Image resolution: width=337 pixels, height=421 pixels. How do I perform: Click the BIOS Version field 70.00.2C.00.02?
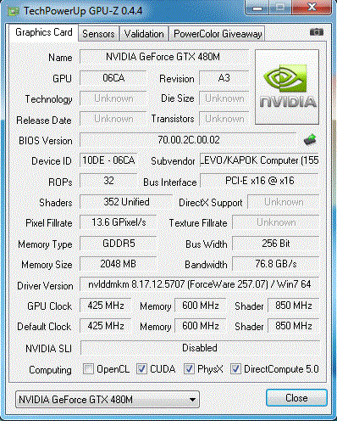point(189,140)
